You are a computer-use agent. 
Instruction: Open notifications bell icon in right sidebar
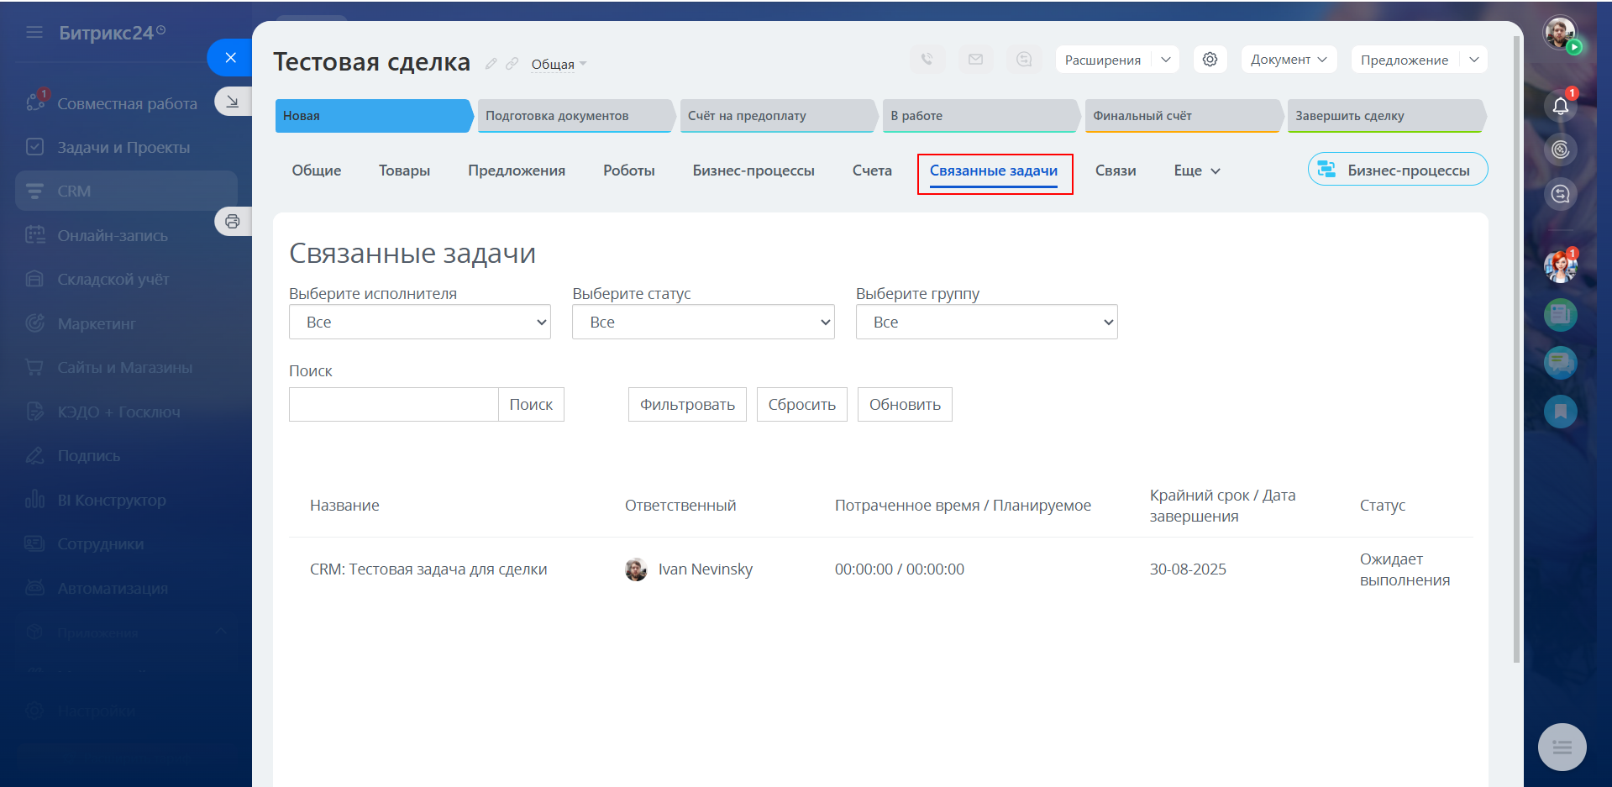[x=1560, y=106]
